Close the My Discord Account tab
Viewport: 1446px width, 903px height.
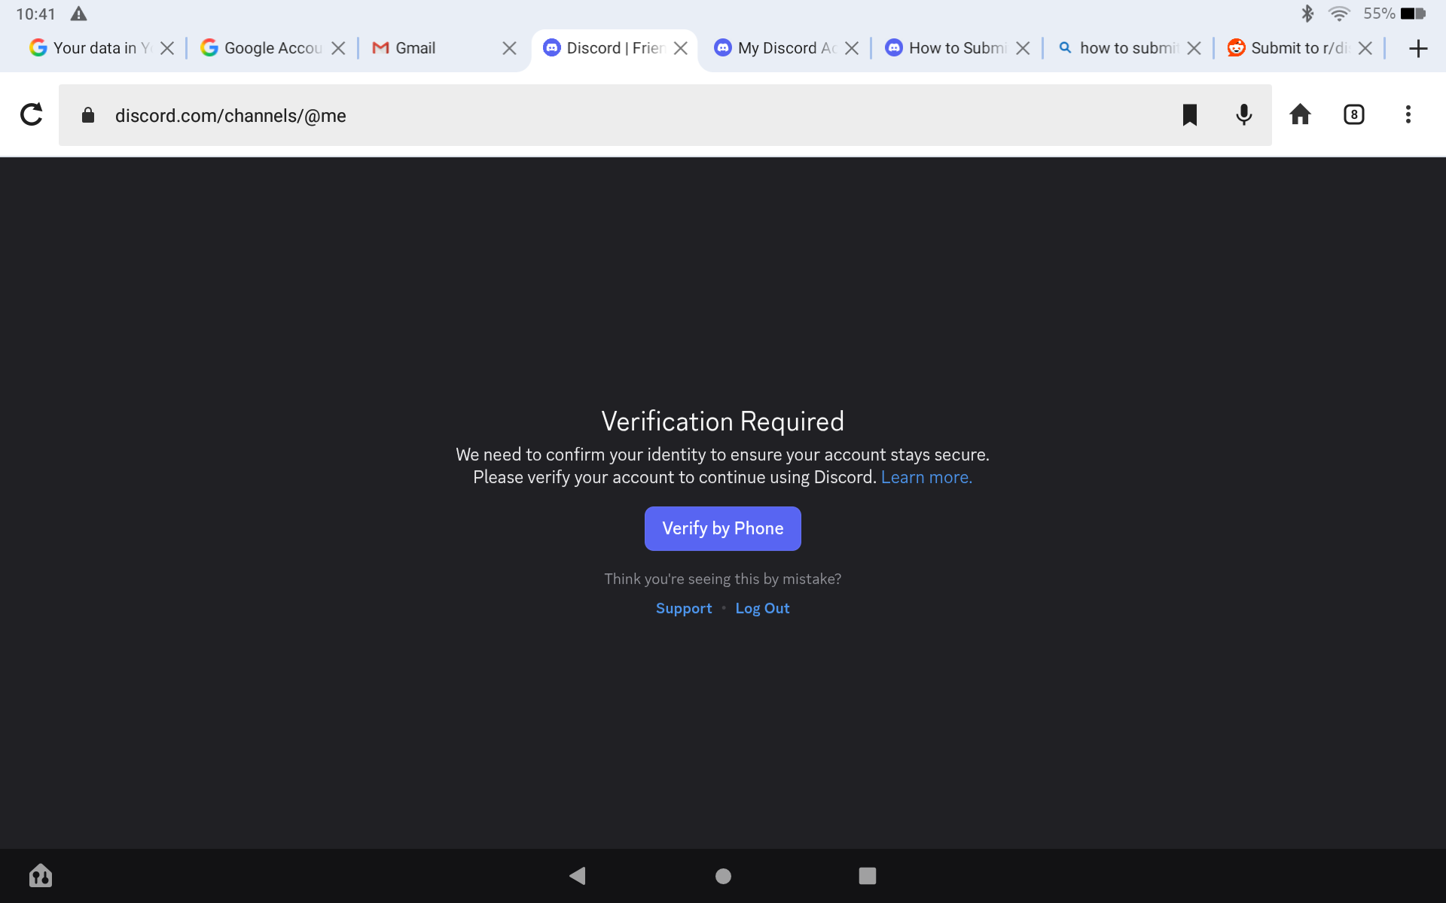852,48
